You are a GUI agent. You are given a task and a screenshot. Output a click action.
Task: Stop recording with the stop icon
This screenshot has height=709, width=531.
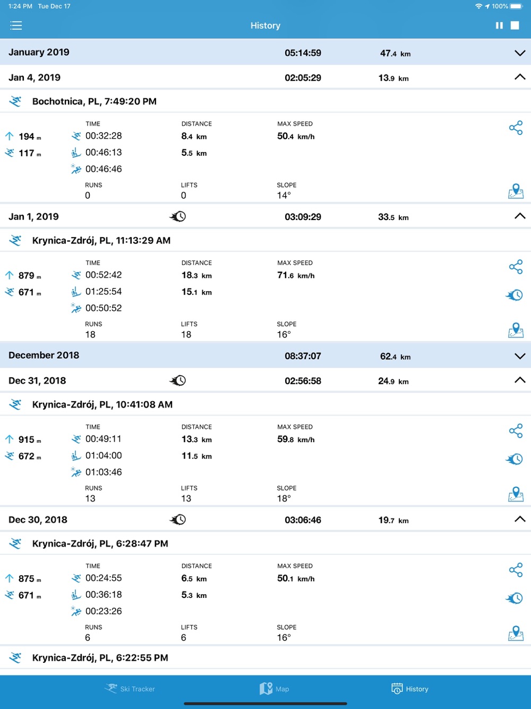click(515, 26)
